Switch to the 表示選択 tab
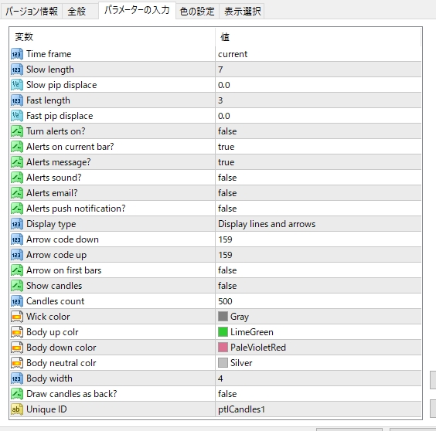The image size is (436, 431). 242,11
